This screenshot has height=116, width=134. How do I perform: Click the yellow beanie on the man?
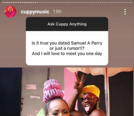click(90, 91)
